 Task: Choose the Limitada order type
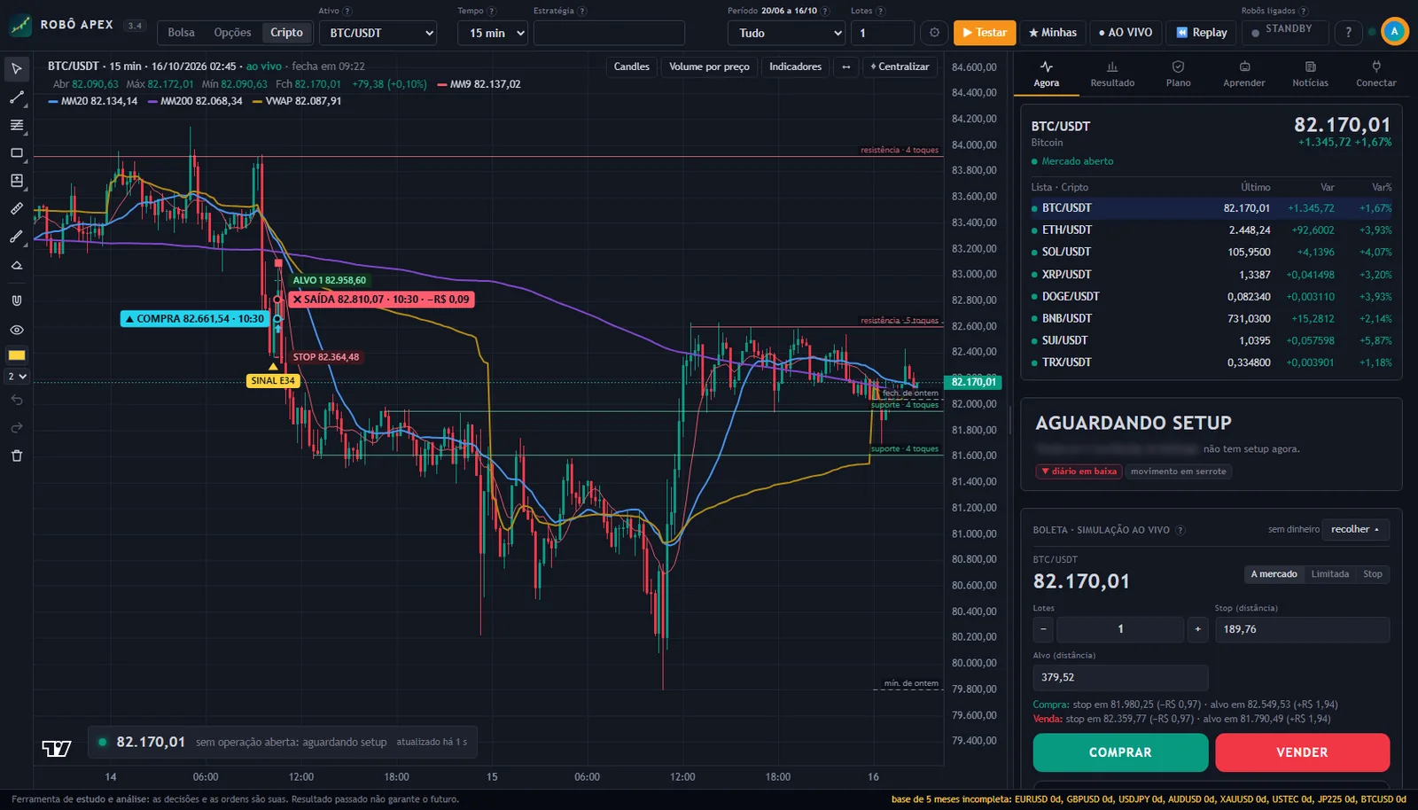point(1329,574)
